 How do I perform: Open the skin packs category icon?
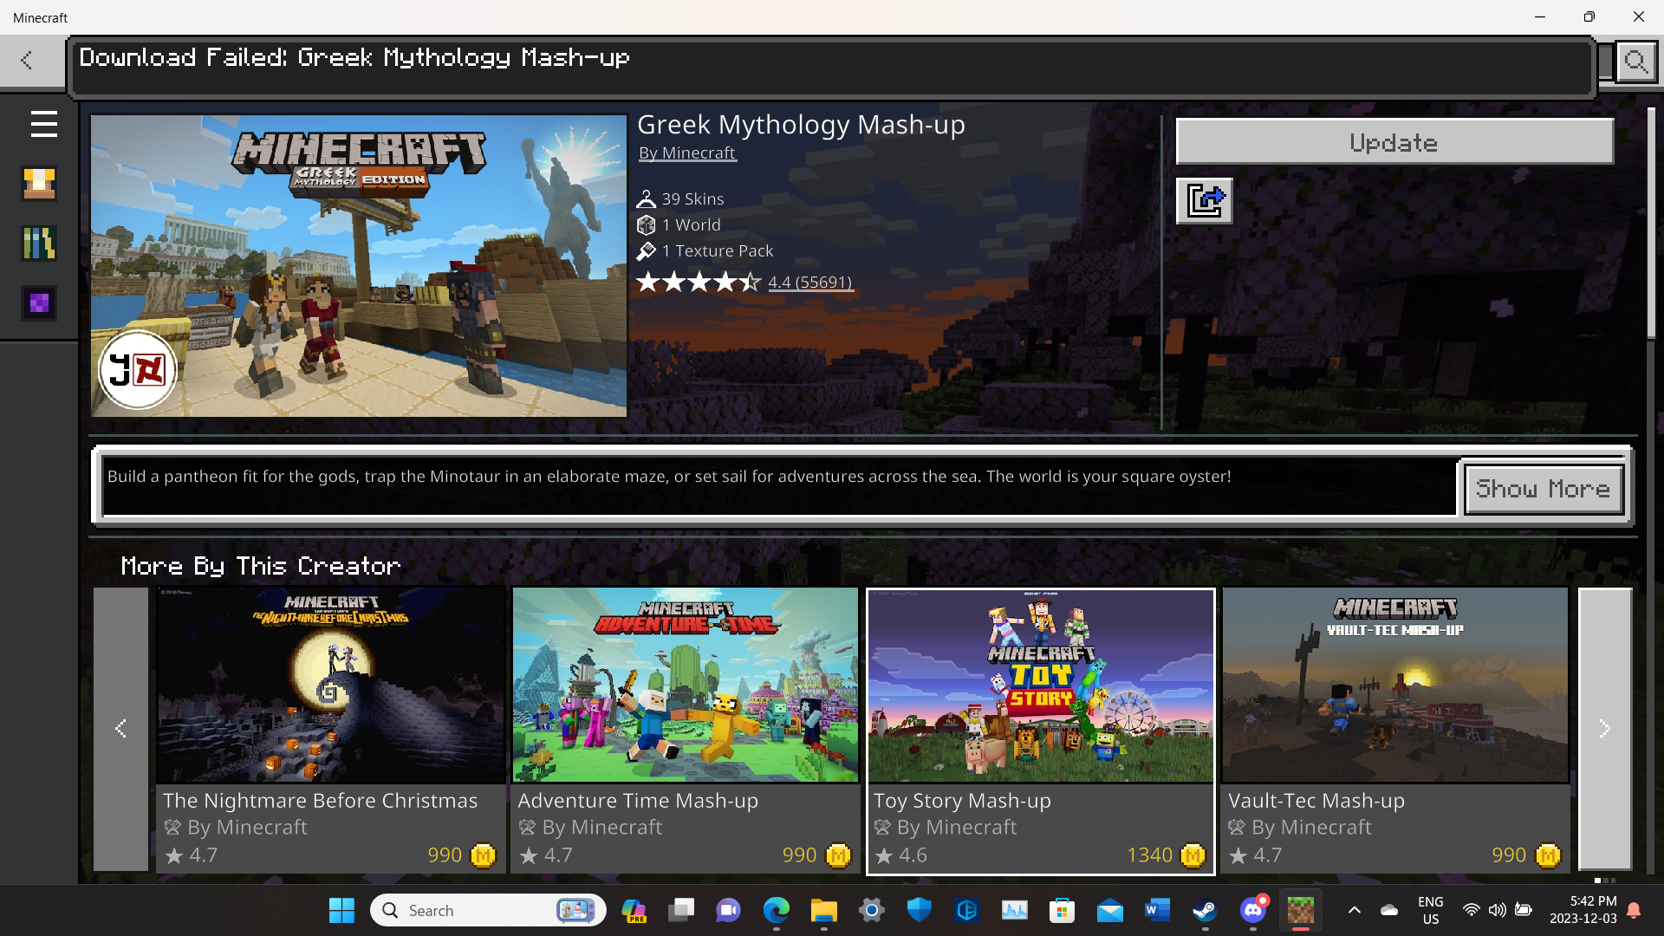[39, 184]
